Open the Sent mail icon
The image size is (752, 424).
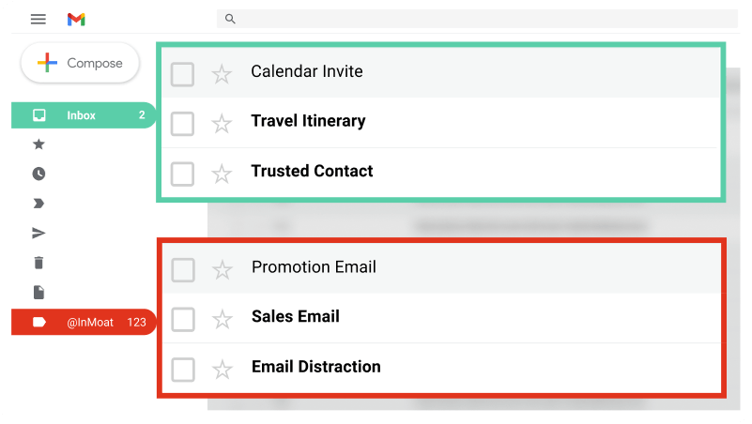click(x=38, y=234)
